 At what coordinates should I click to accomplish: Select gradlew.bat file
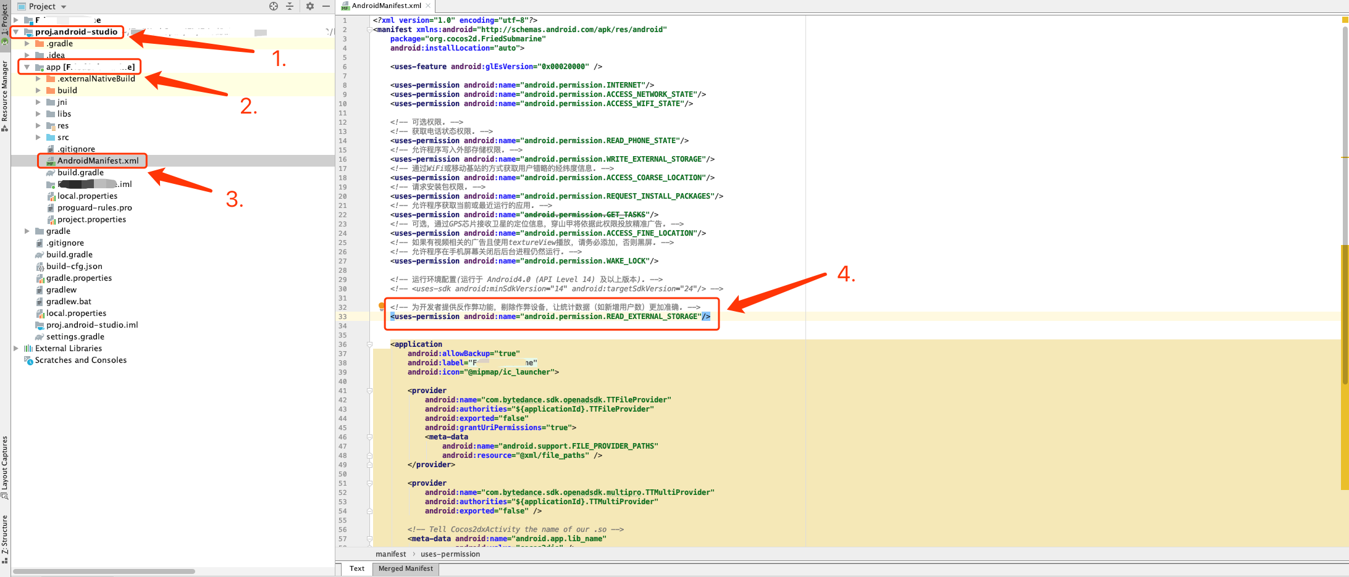click(x=69, y=301)
